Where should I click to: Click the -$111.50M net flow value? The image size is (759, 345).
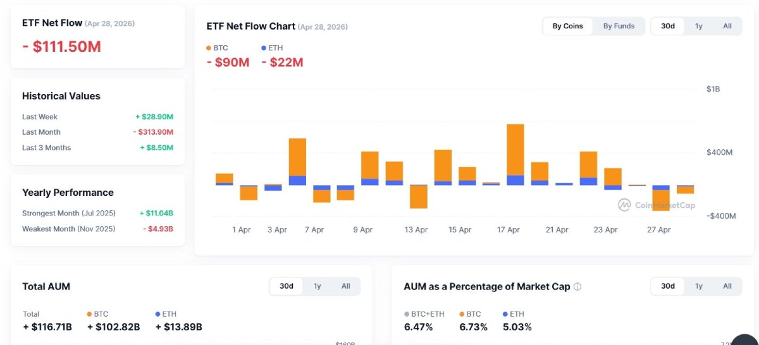click(61, 47)
